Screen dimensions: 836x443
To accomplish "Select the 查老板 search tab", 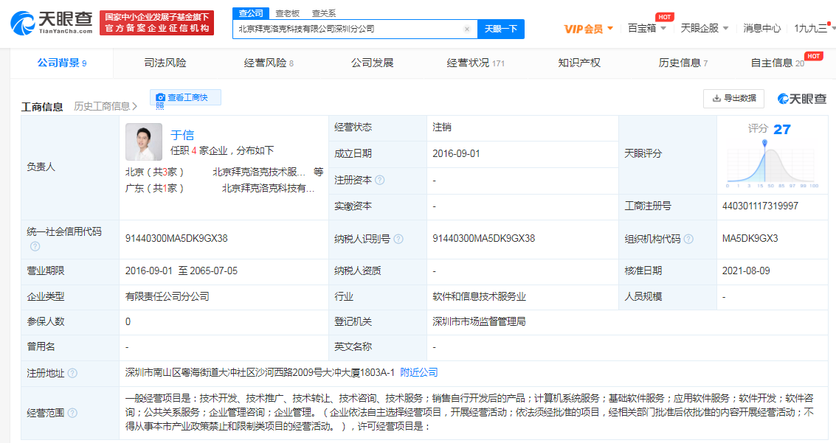I will 288,13.
